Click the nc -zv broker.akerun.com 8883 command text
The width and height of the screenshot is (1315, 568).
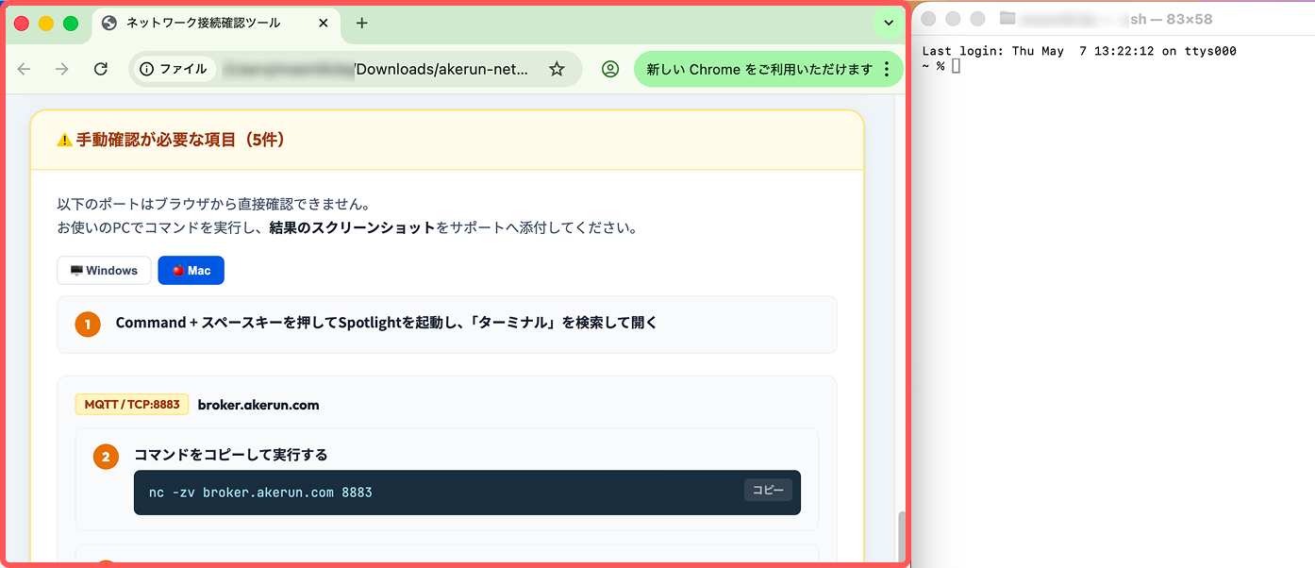point(260,493)
